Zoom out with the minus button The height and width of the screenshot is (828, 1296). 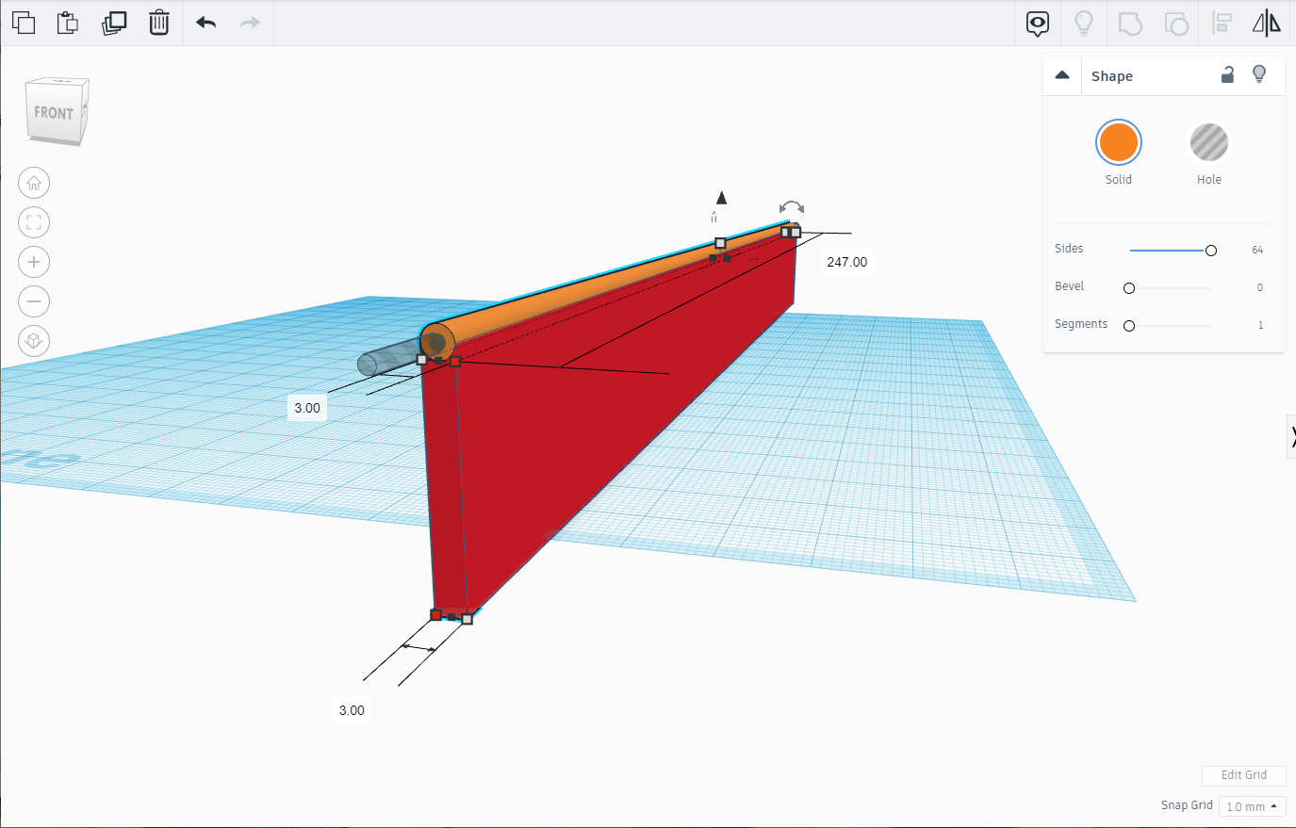34,301
